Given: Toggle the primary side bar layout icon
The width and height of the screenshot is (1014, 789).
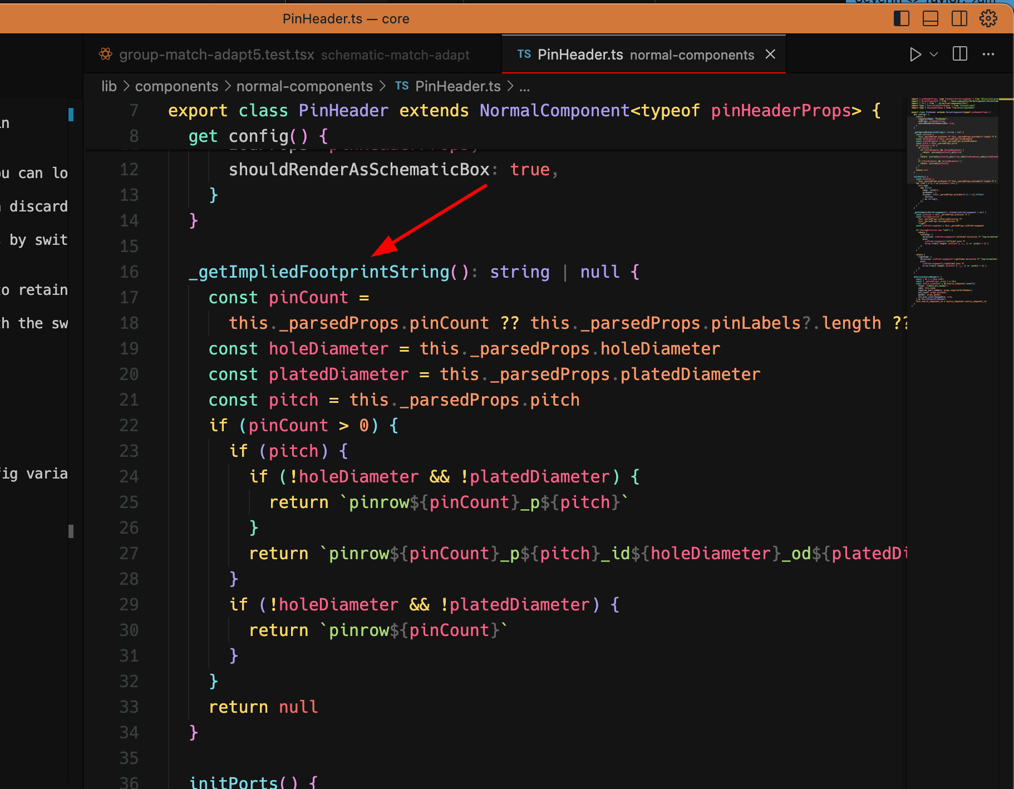Looking at the screenshot, I should coord(901,19).
